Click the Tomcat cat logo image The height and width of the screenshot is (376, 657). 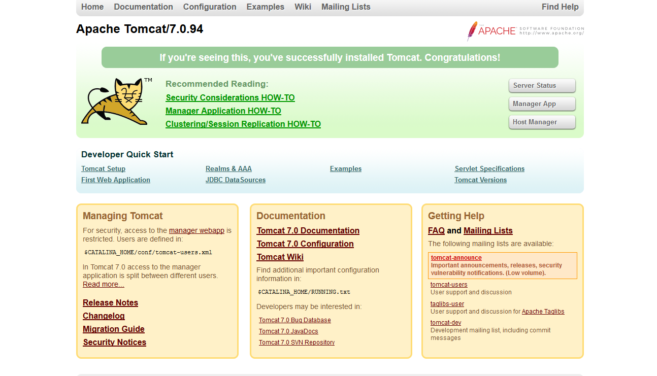(x=117, y=101)
